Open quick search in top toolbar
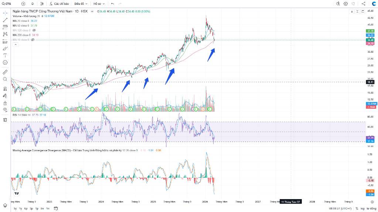The image size is (378, 212). point(338,4)
